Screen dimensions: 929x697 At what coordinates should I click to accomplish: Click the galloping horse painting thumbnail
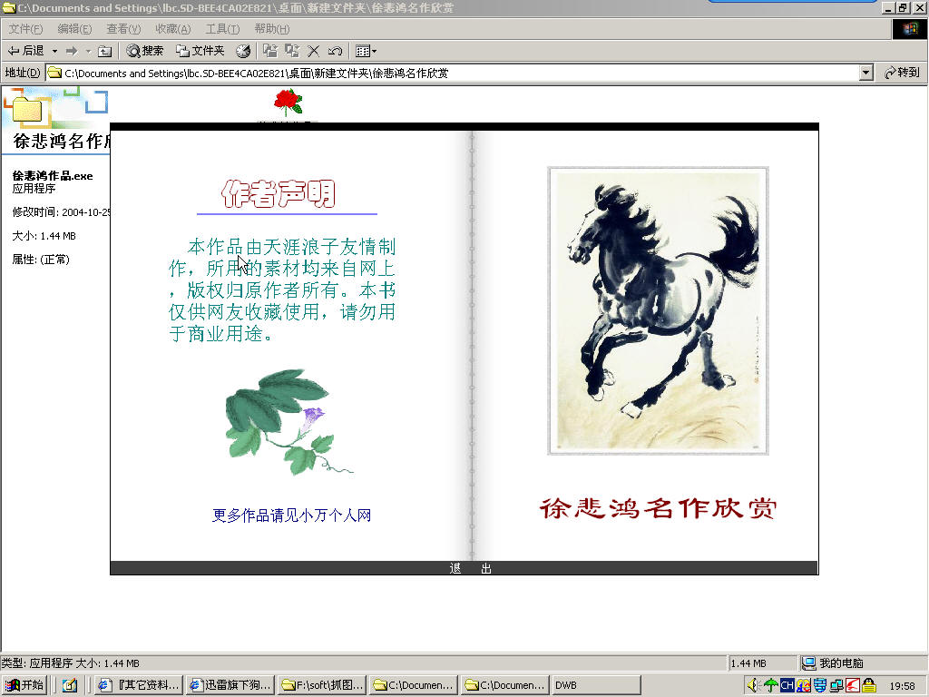659,311
